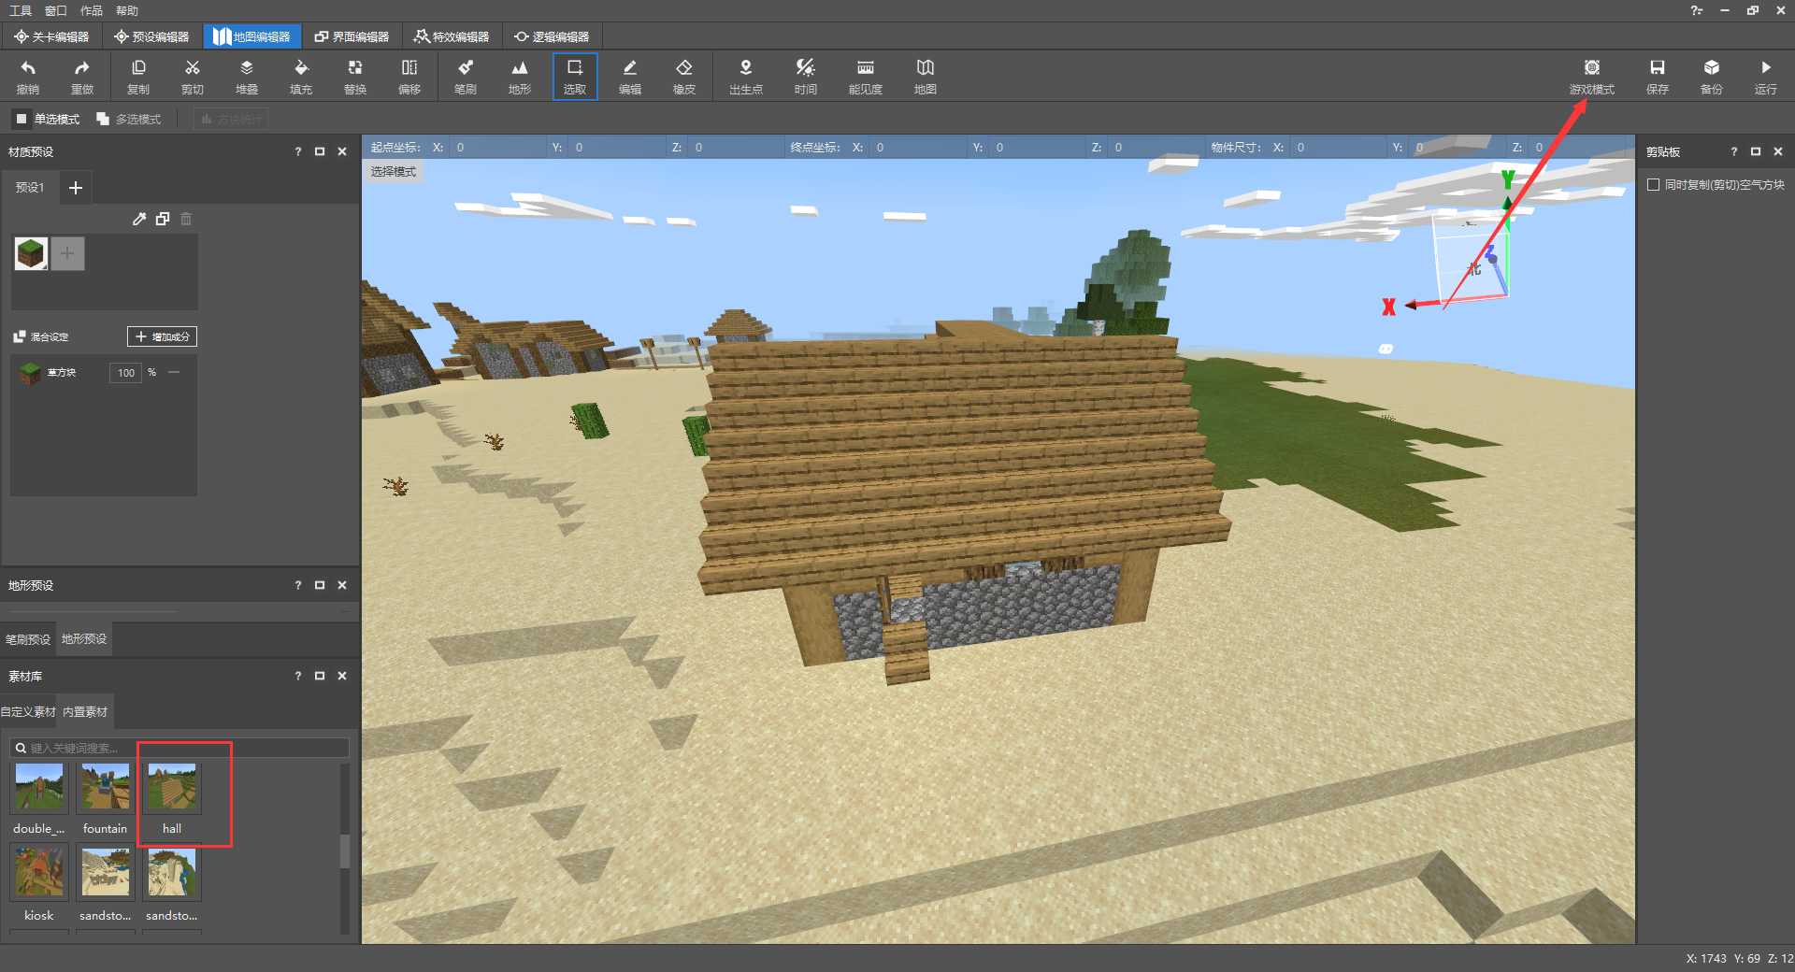Screen dimensions: 1795x972
Task: Open the 作品 menu
Action: [x=92, y=10]
